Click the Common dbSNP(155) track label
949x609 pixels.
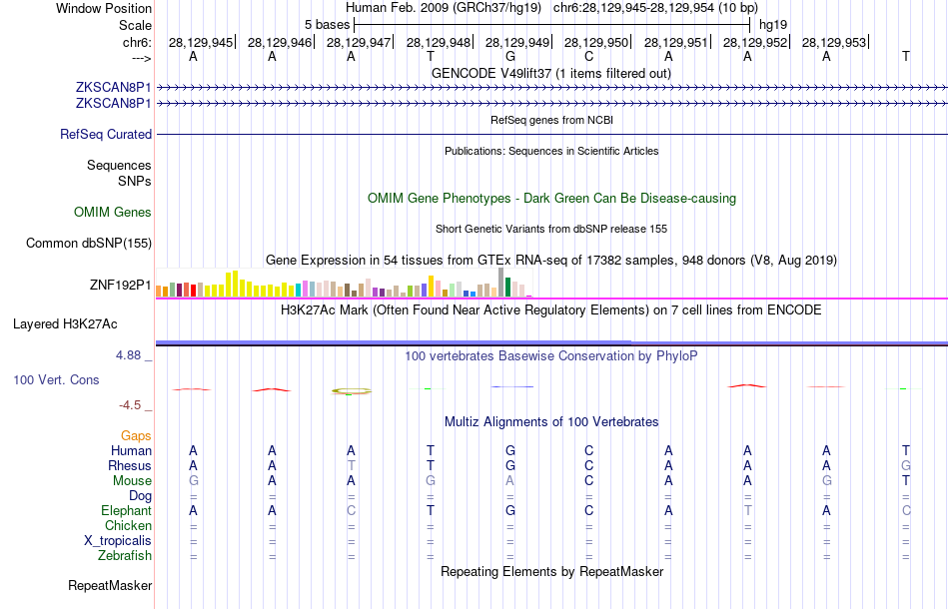click(89, 244)
